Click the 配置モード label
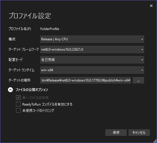Viewport: 157px width, 143px height. (16, 60)
